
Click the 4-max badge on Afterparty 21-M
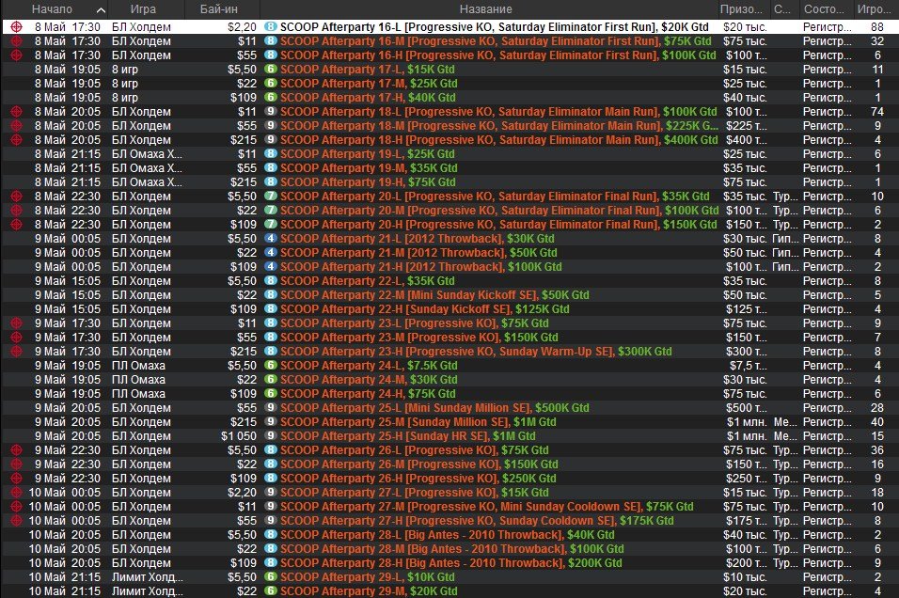271,253
